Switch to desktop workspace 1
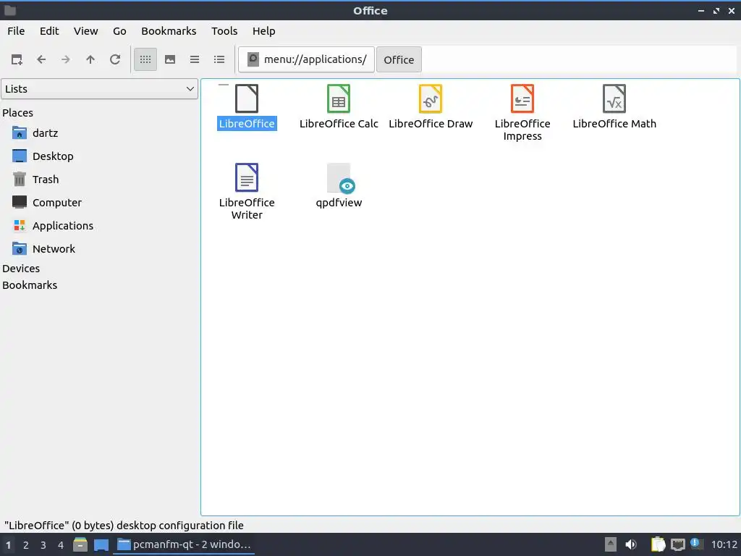Image resolution: width=741 pixels, height=556 pixels. 8,545
